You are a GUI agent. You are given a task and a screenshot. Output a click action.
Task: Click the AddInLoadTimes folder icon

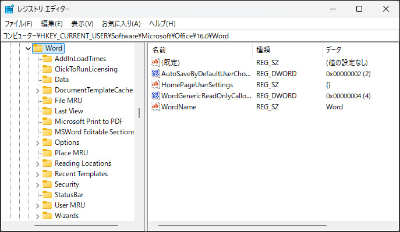(x=47, y=59)
